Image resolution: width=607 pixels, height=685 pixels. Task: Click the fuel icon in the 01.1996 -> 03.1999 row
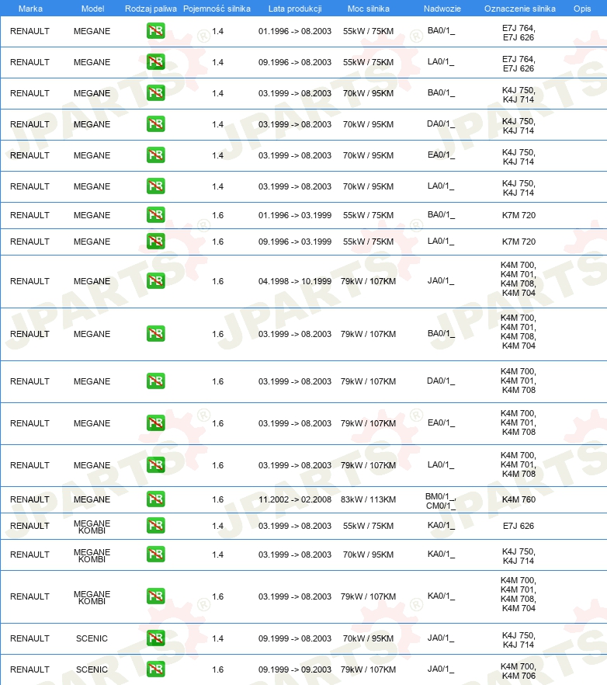pos(155,215)
